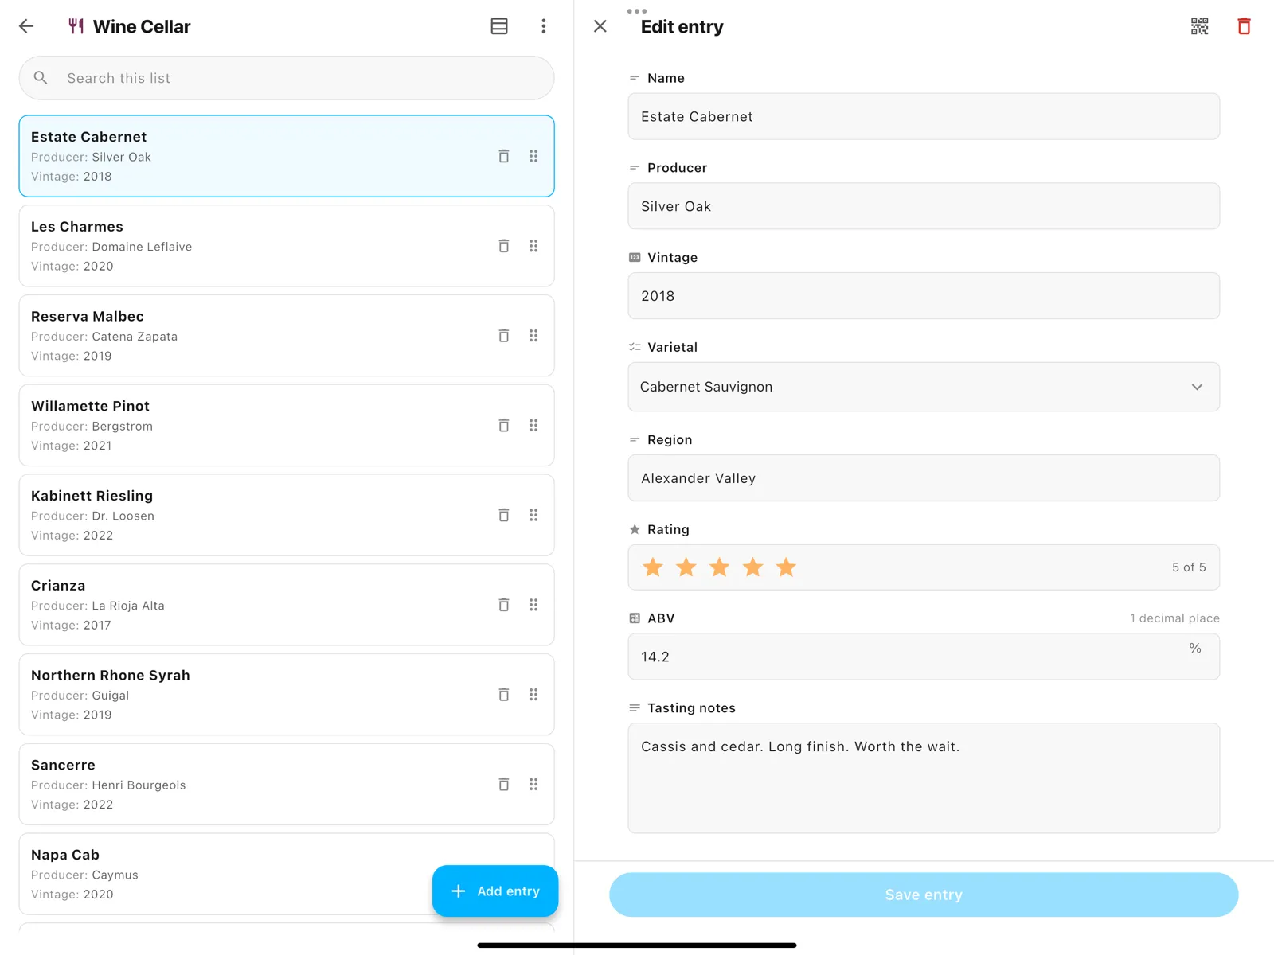This screenshot has height=955, width=1274.
Task: Switch the list layout view icon
Action: pyautogui.click(x=499, y=26)
